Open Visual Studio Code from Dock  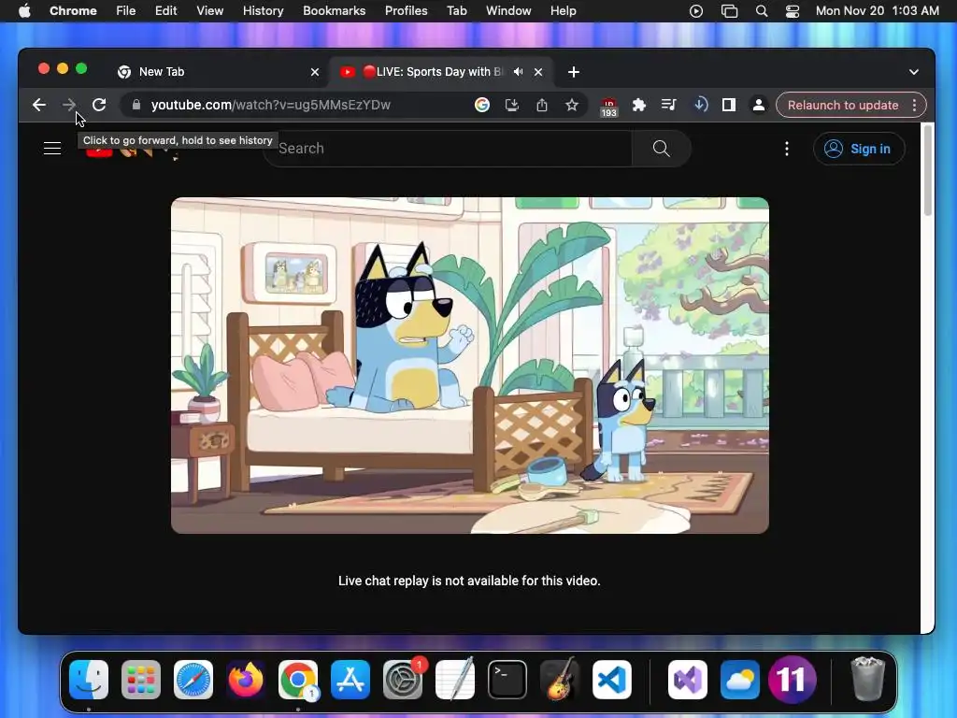coord(612,680)
